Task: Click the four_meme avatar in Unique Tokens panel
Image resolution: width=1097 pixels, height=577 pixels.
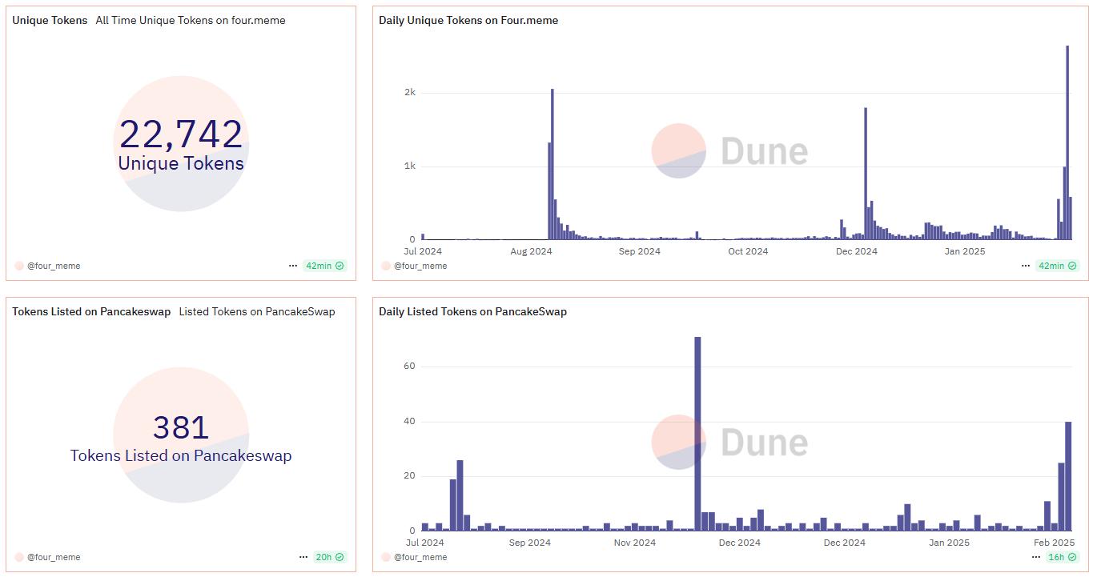Action: point(19,266)
